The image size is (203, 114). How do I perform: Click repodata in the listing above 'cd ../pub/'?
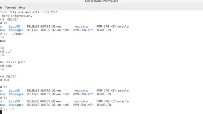[x=81, y=27]
